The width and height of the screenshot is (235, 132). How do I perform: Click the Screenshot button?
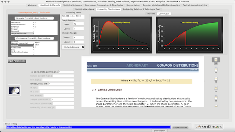pyautogui.click(x=159, y=131)
